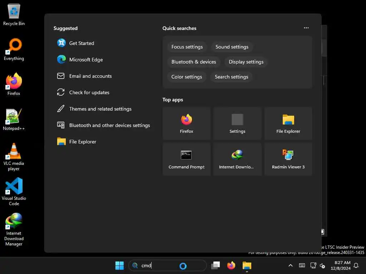Open Bluetooth and other devices settings
The width and height of the screenshot is (366, 274).
pos(103,125)
